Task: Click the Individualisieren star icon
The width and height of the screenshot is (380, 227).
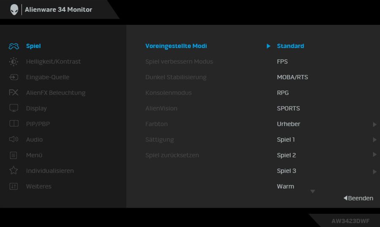Action: (x=14, y=171)
